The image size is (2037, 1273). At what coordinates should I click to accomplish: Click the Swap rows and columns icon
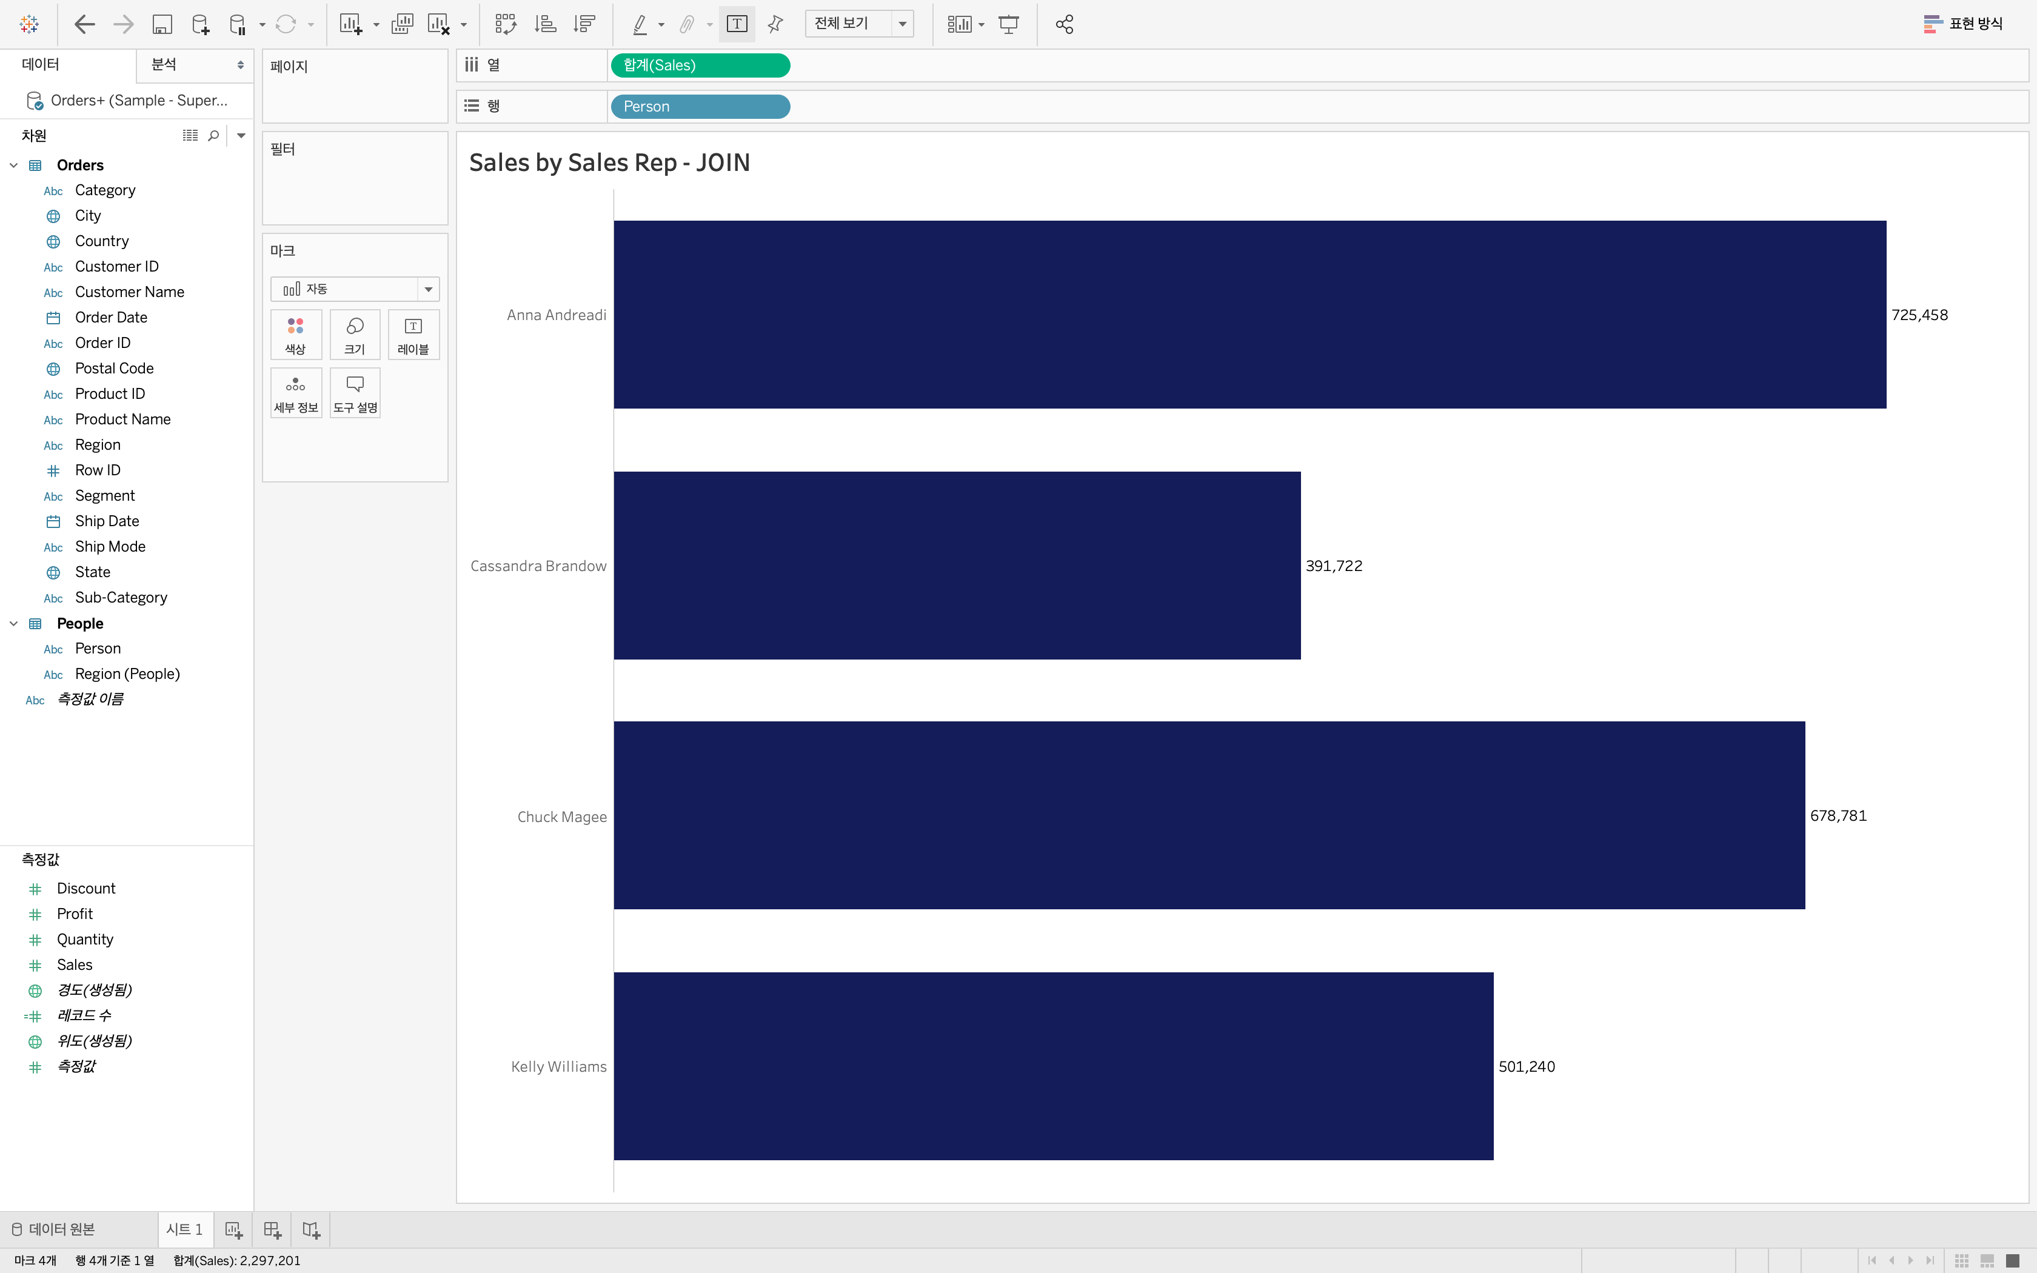[x=505, y=24]
